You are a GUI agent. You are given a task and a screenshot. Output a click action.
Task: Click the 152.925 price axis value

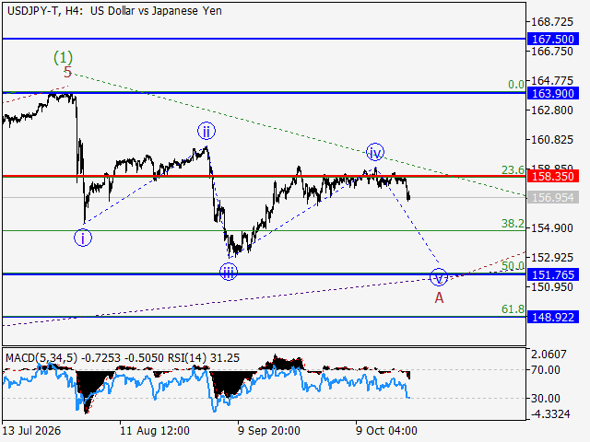[x=552, y=258]
